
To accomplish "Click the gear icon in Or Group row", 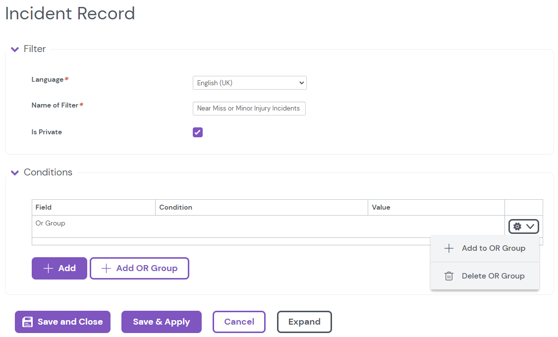I will click(517, 226).
